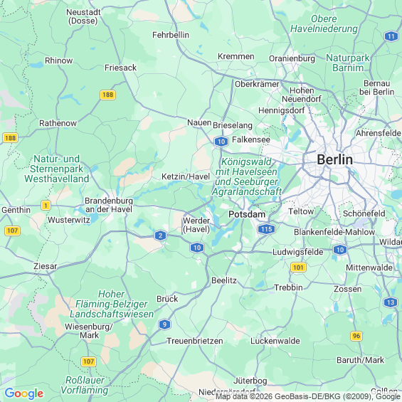Click the Naturpark Barnim park label
The image size is (402, 402).
(x=348, y=63)
